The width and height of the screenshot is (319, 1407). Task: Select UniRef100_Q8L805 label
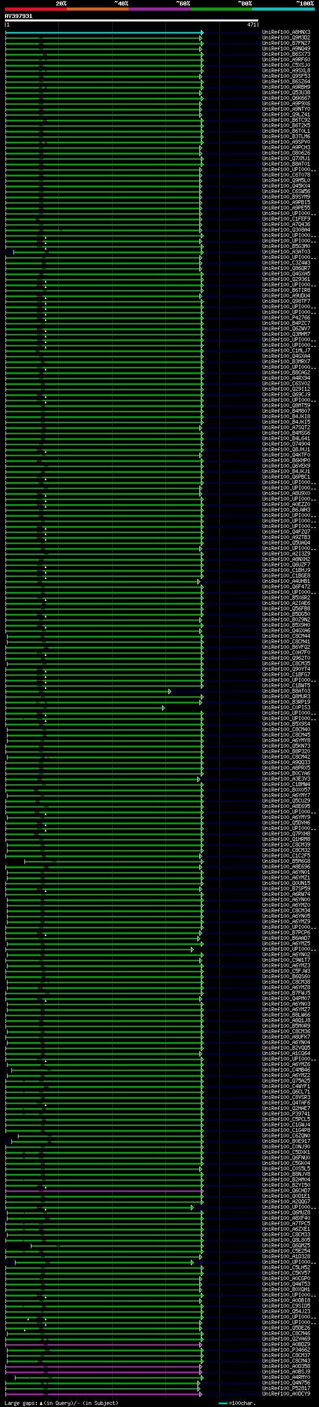[x=286, y=1240]
